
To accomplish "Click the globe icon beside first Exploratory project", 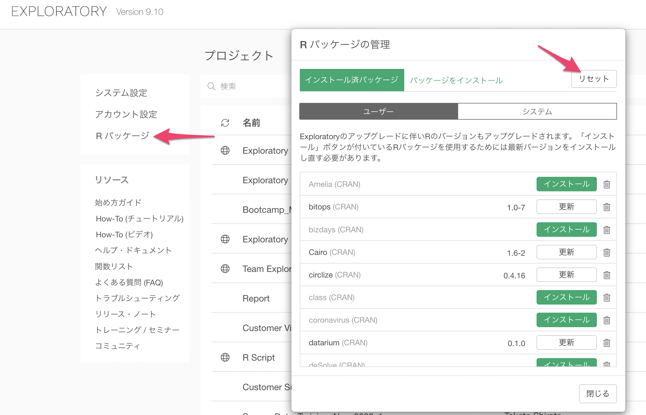I will (225, 150).
